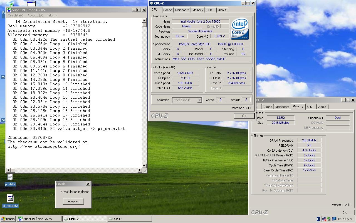Click the Core VID value '1.263 V'
356x223 pixels.
point(219,37)
